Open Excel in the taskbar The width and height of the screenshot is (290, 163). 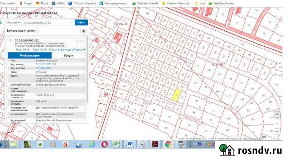point(117,144)
